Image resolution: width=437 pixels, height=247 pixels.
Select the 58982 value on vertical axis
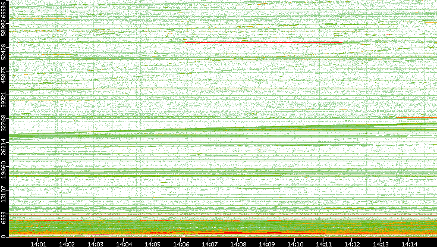4,31
